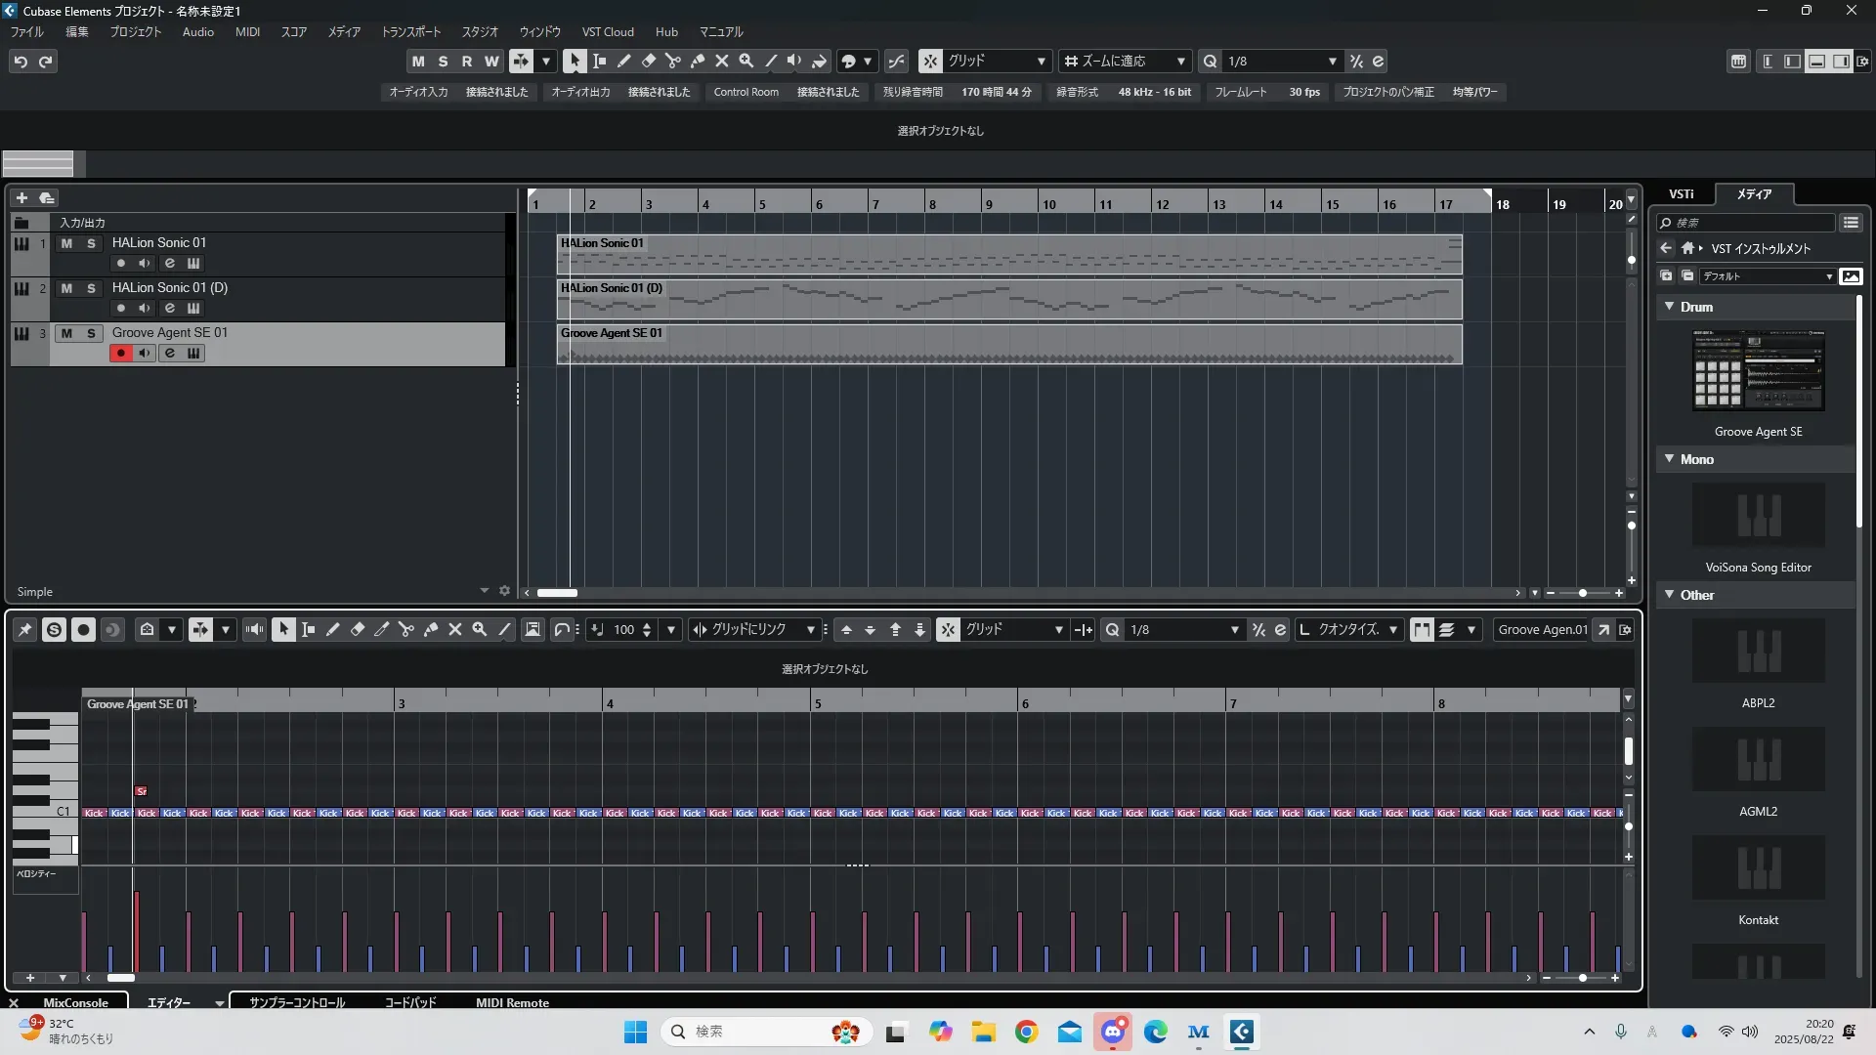1876x1055 pixels.
Task: Switch to the VSTi tab
Action: click(x=1681, y=194)
